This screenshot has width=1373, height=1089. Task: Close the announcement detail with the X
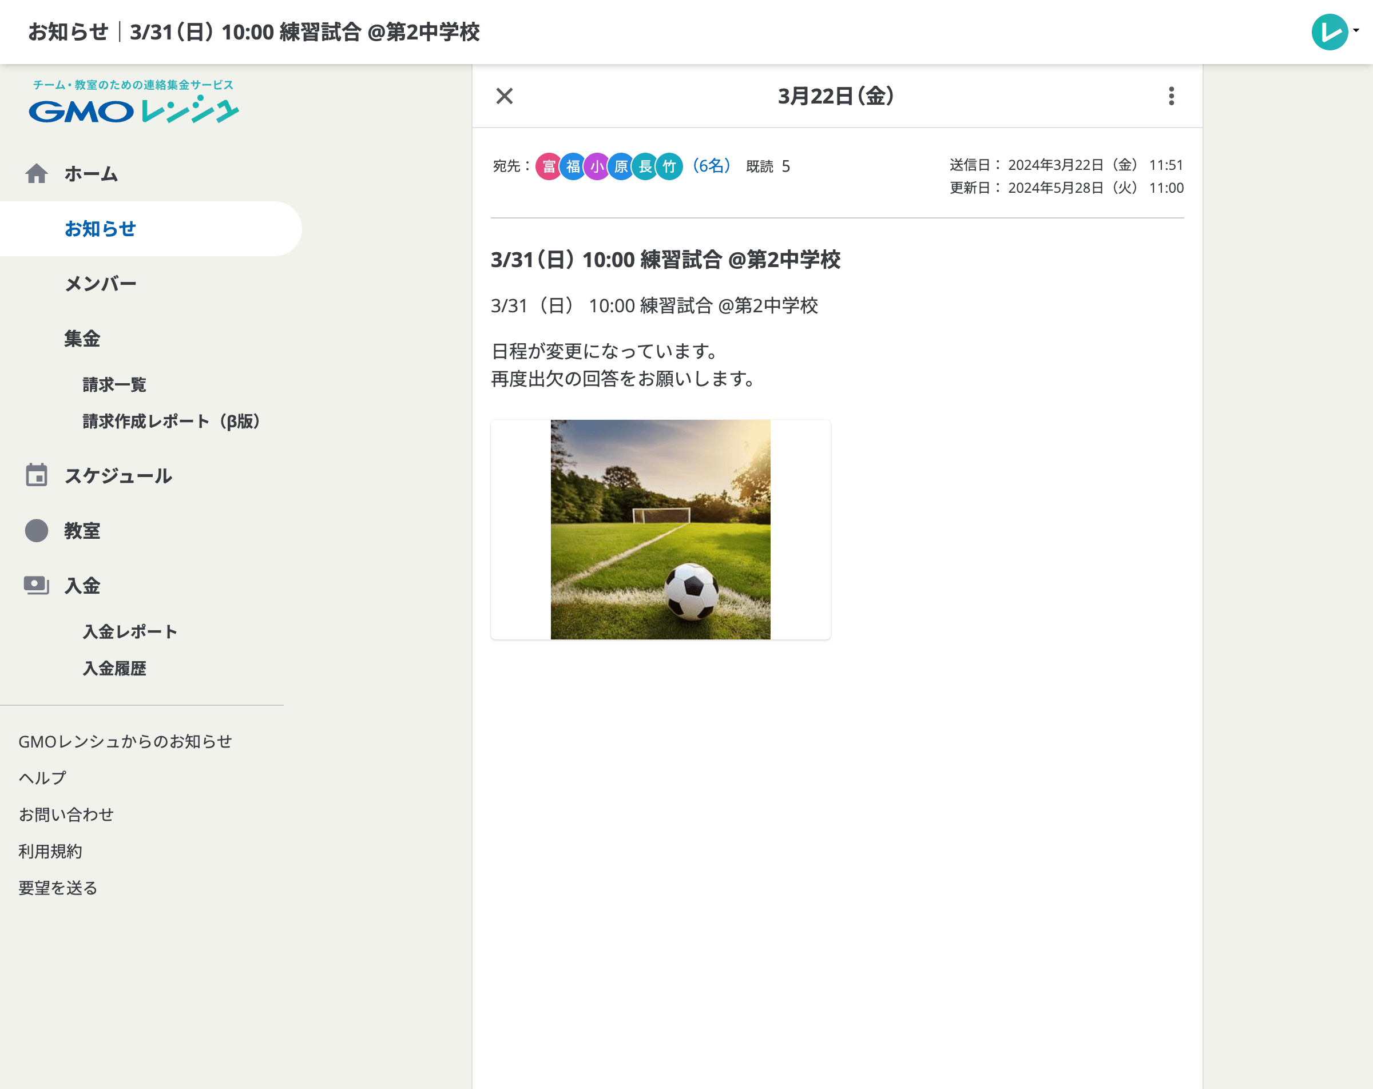coord(504,97)
